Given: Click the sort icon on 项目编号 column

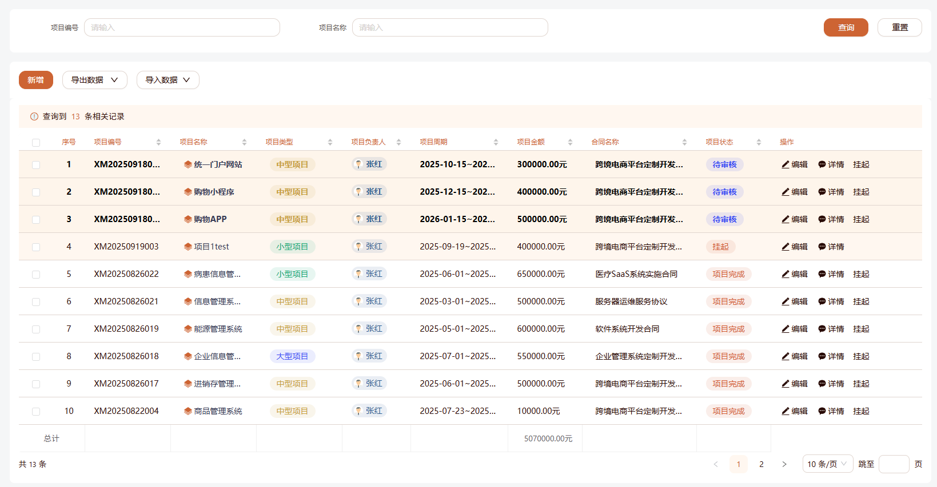Looking at the screenshot, I should [158, 142].
